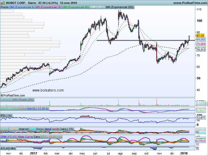Click the 'ago' month label on the time axis
This screenshot has width=208, height=156.
point(120,154)
